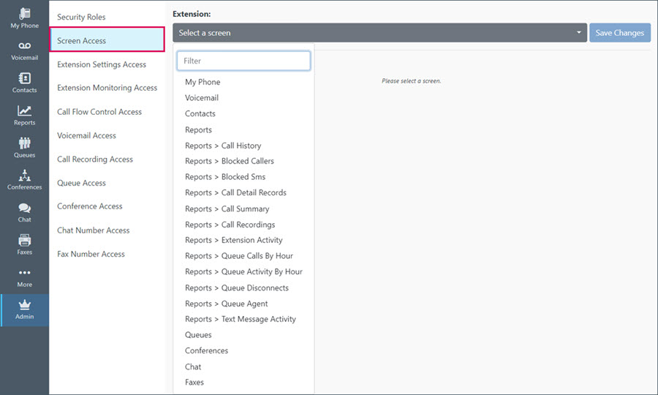The width and height of the screenshot is (658, 395).
Task: Pick Reports > Queue Agent from list
Action: 226,304
